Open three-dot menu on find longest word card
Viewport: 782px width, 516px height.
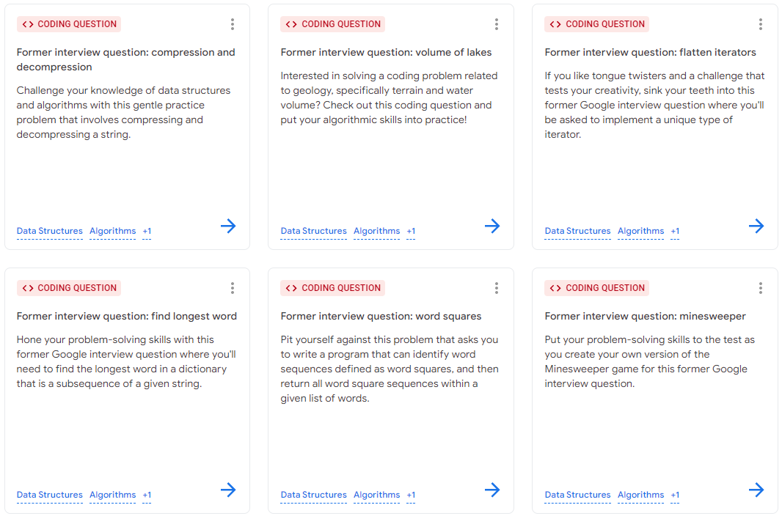coord(233,288)
